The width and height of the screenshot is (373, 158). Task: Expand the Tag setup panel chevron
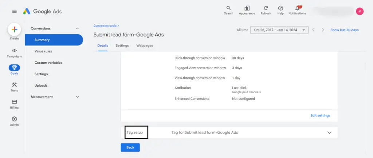click(x=329, y=133)
